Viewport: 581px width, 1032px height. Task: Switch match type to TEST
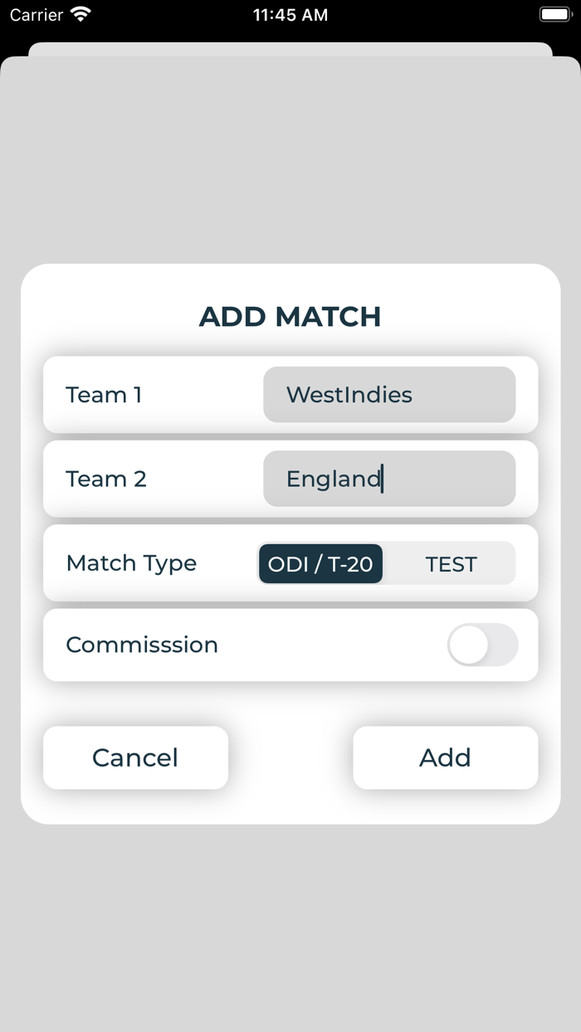(x=452, y=563)
